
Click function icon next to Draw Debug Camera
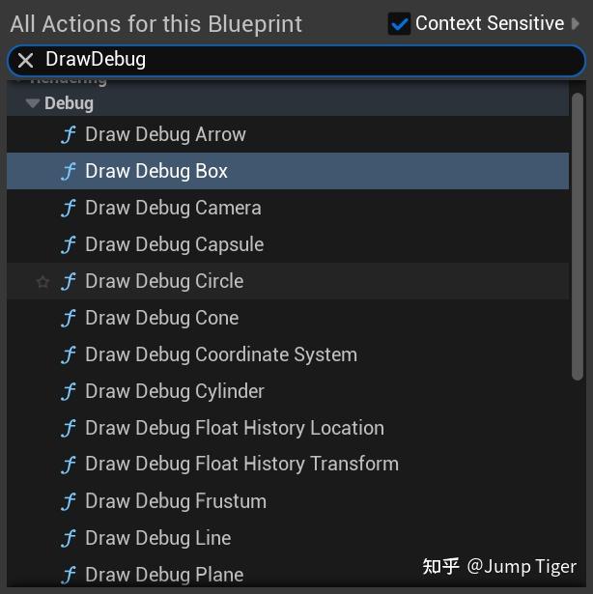pyautogui.click(x=69, y=209)
